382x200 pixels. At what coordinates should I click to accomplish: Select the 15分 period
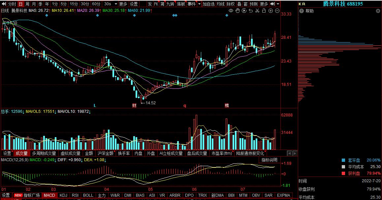tap(74, 4)
